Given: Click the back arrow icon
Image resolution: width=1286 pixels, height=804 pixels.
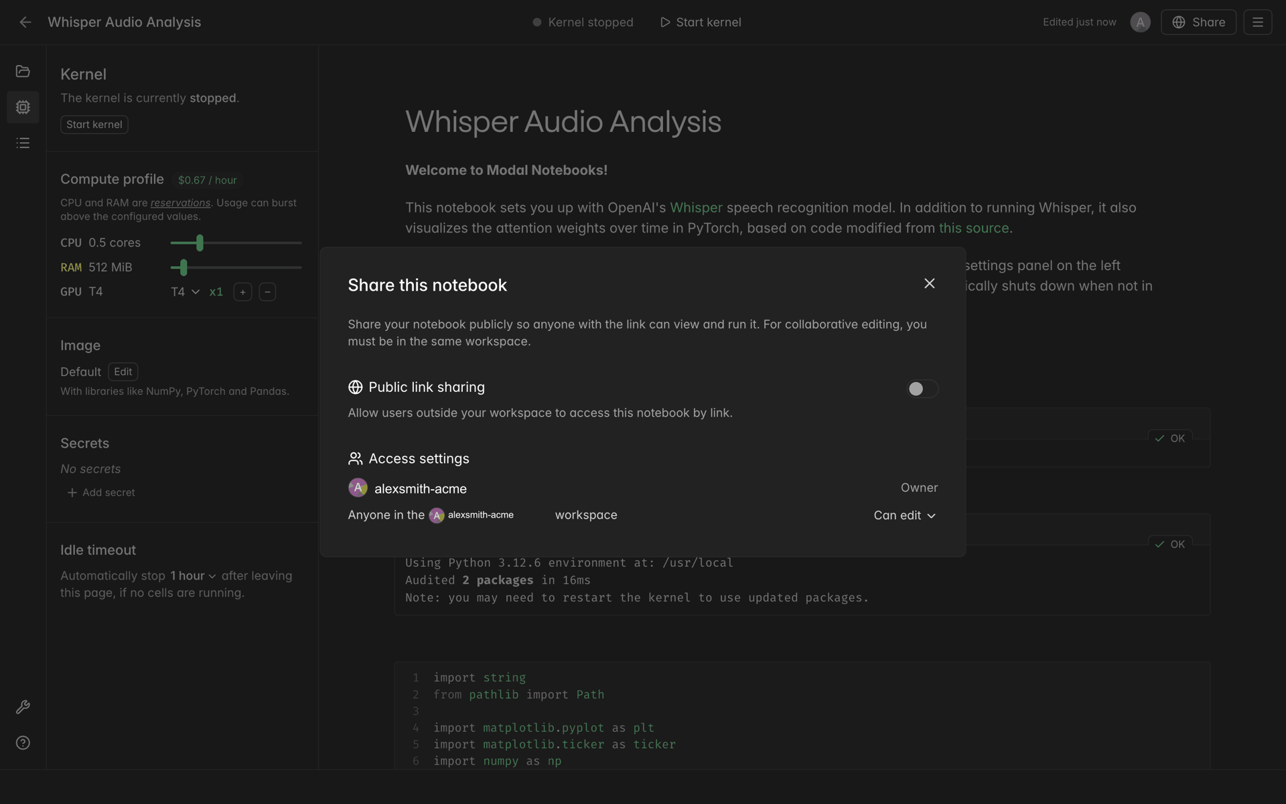Looking at the screenshot, I should 25,22.
